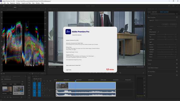This screenshot has height=101, width=180.
Task: Open Source clip dropdown in Lumetri Color
Action: click(x=158, y=12)
